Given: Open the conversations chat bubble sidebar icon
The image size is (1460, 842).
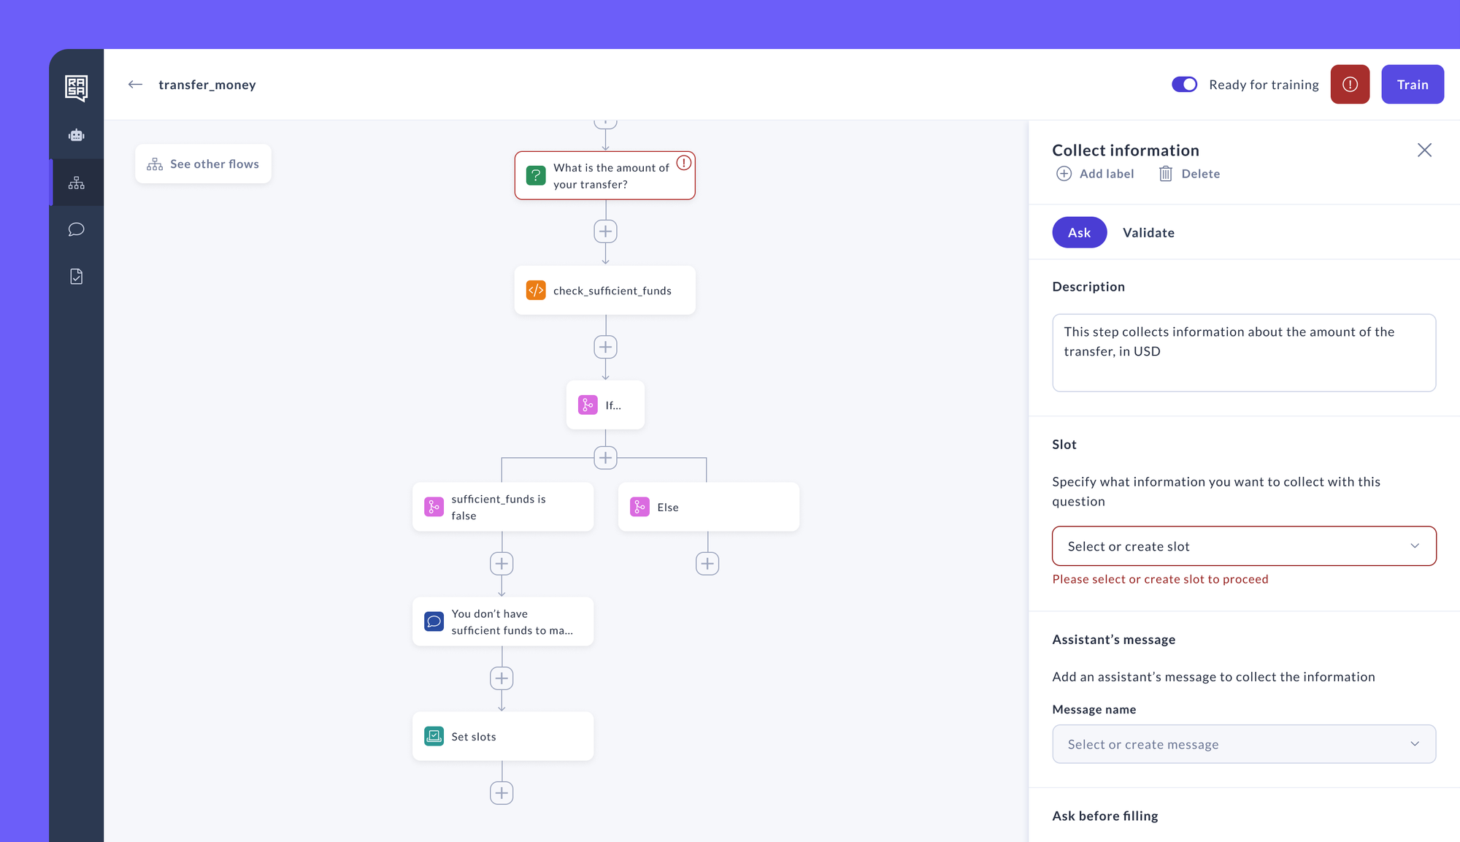Looking at the screenshot, I should pyautogui.click(x=76, y=229).
